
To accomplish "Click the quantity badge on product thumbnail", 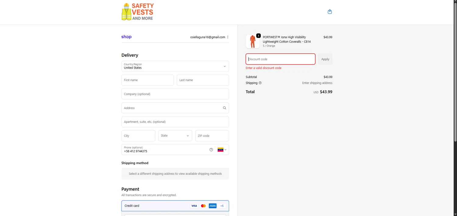I will click(258, 36).
